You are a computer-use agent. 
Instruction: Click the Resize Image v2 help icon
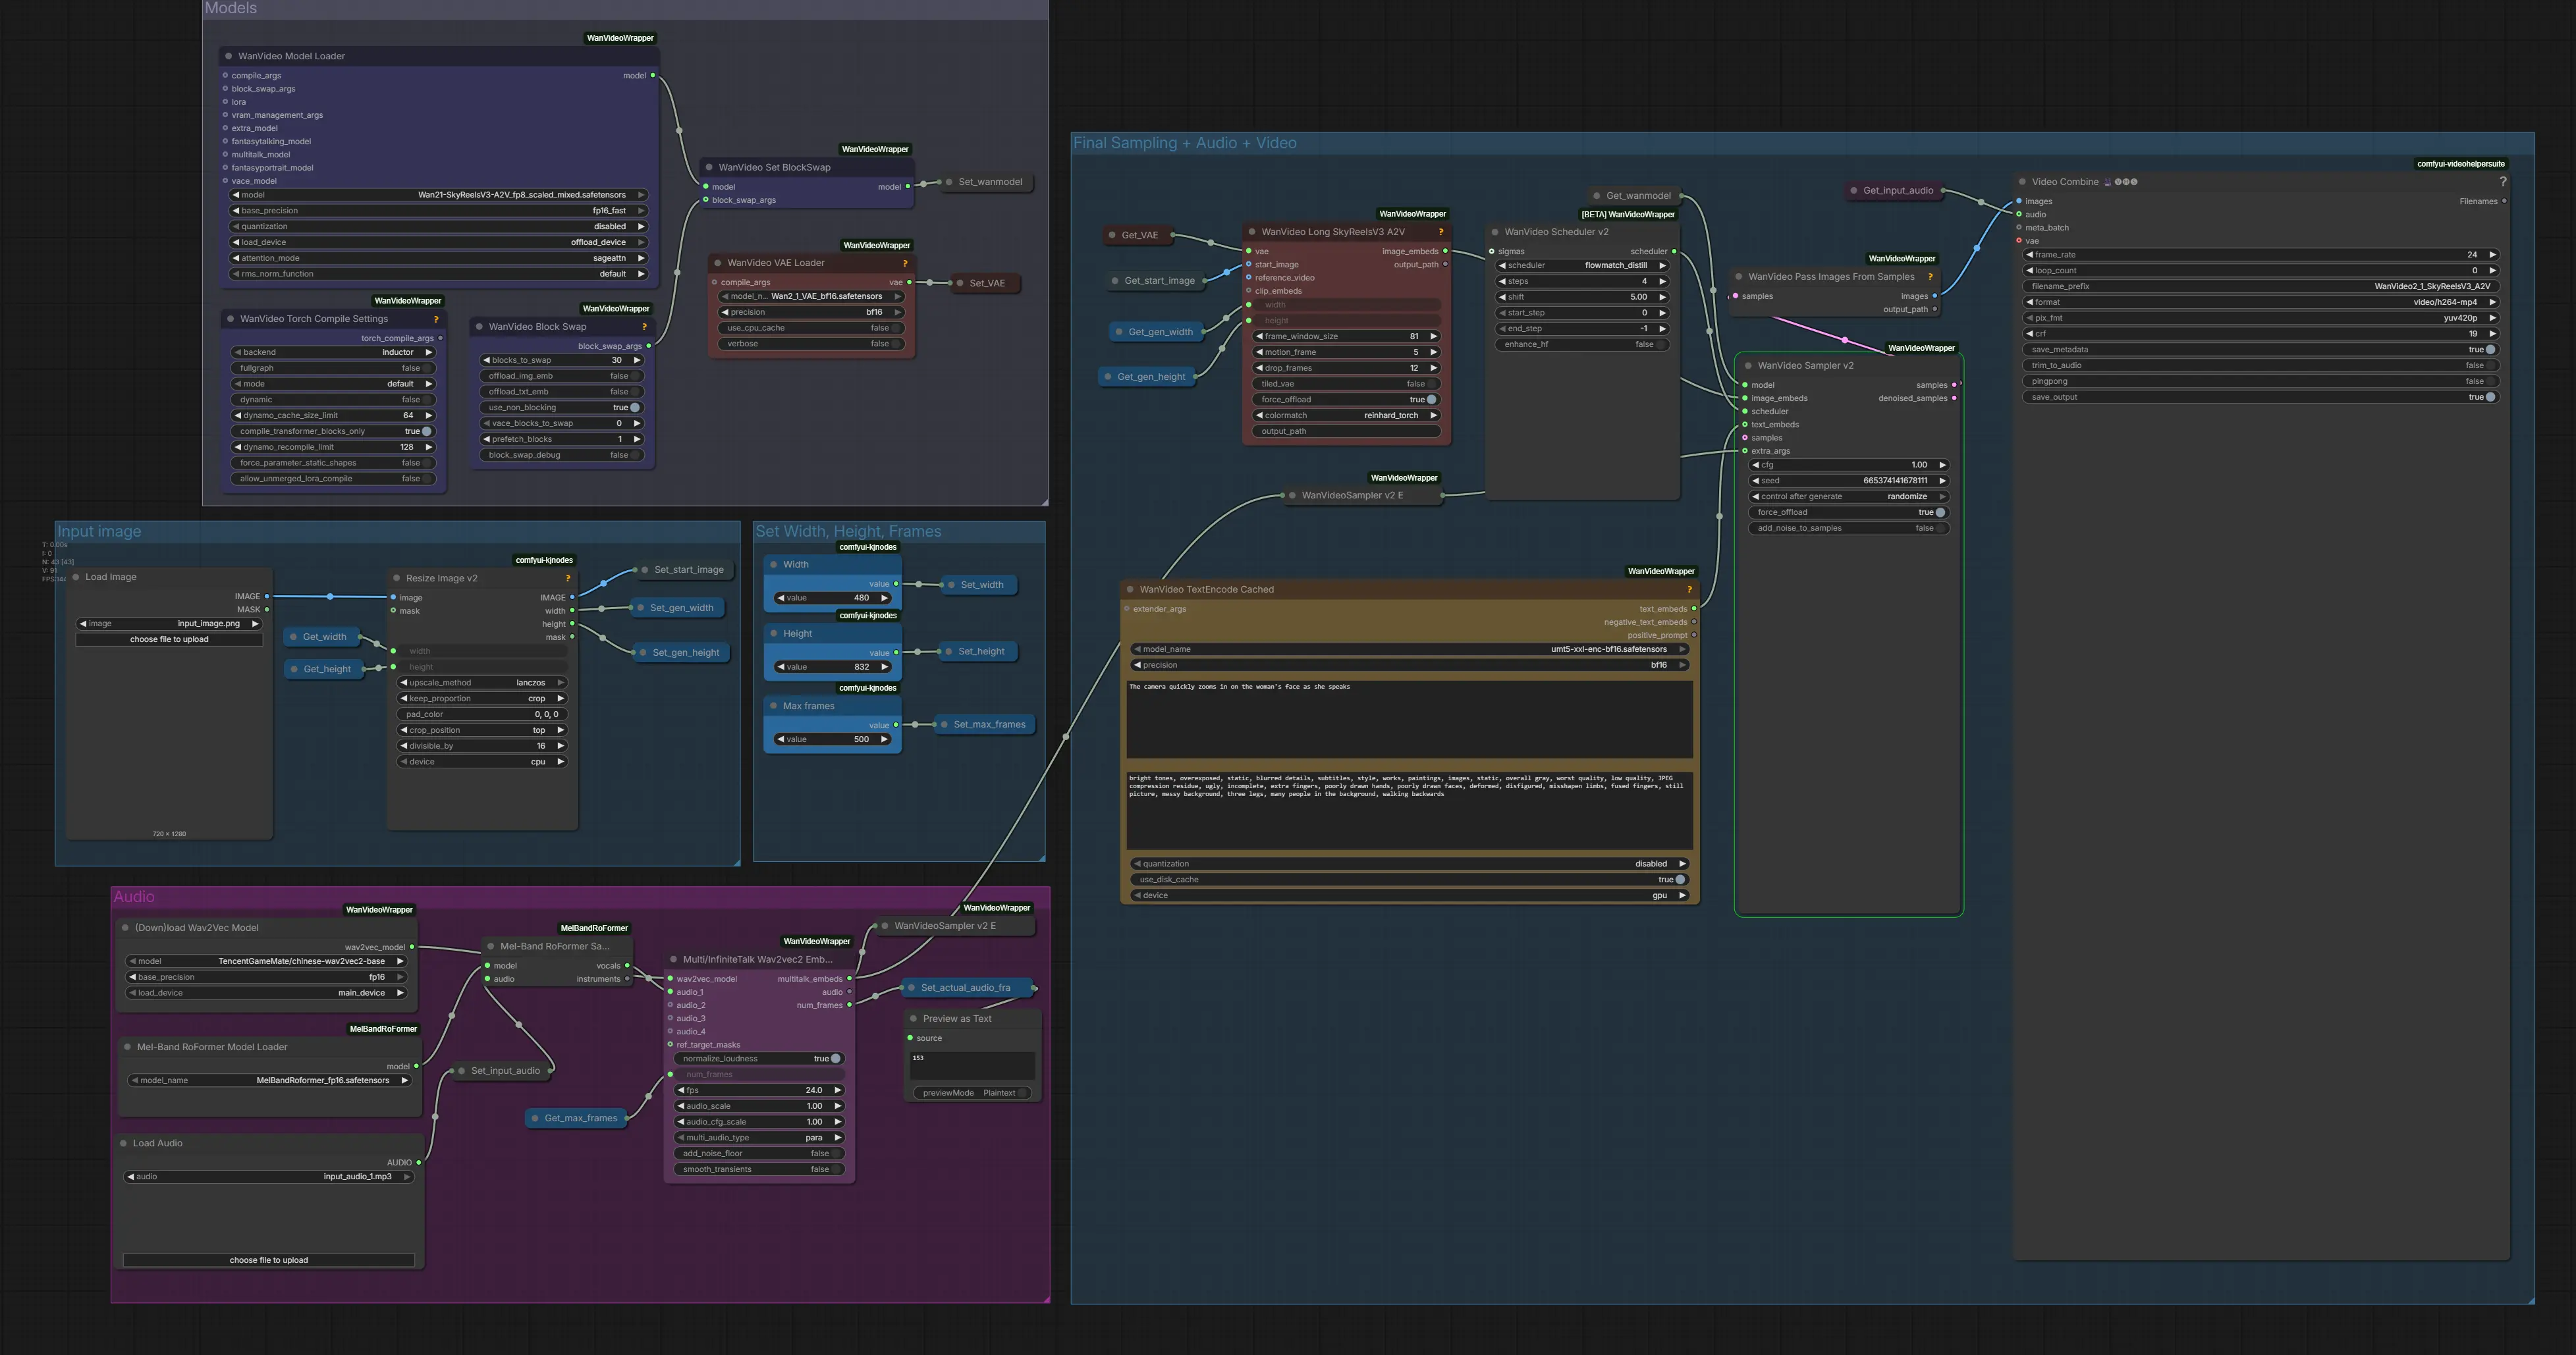[567, 577]
